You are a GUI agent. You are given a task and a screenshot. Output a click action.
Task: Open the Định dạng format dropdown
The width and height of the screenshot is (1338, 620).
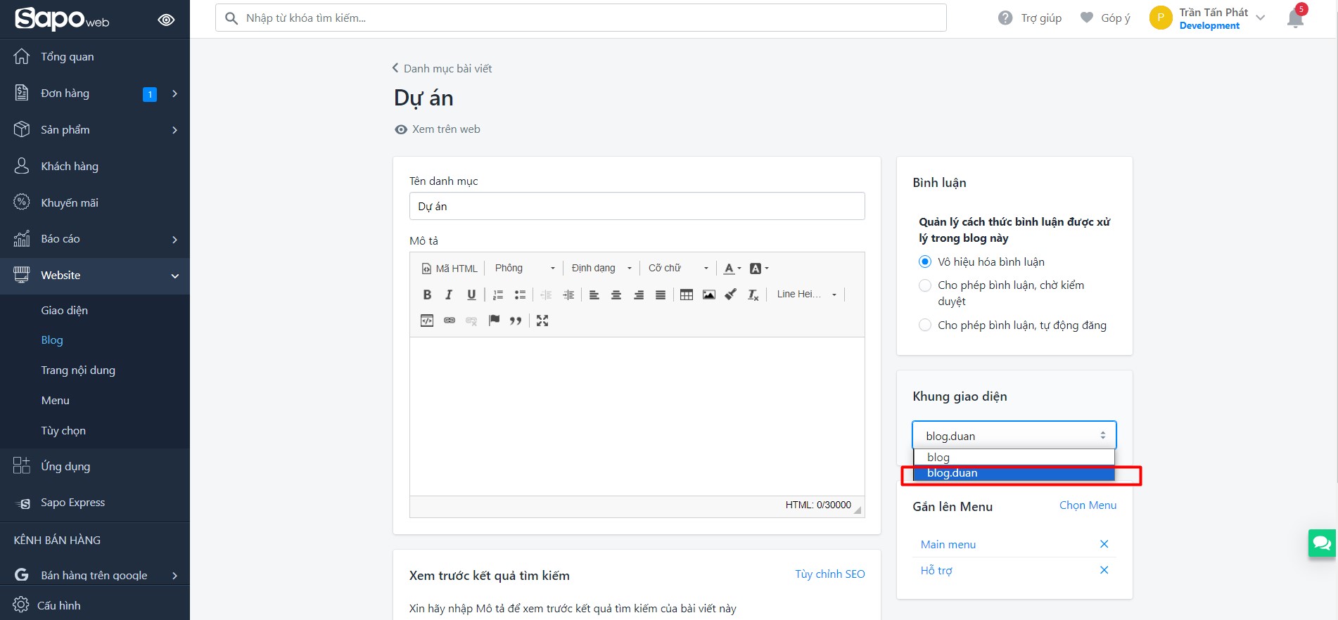coord(601,268)
